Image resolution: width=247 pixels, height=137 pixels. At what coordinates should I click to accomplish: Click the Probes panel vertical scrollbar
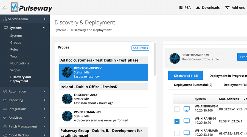pos(155,59)
